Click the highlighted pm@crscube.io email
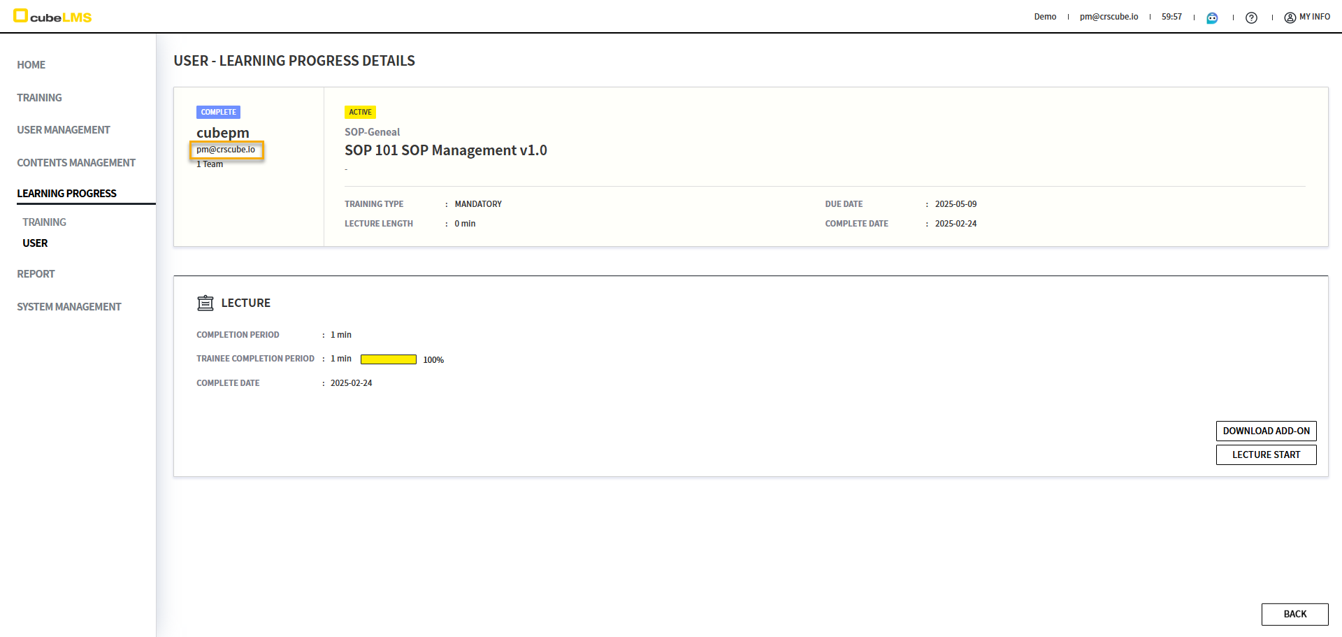The width and height of the screenshot is (1342, 637). tap(226, 150)
